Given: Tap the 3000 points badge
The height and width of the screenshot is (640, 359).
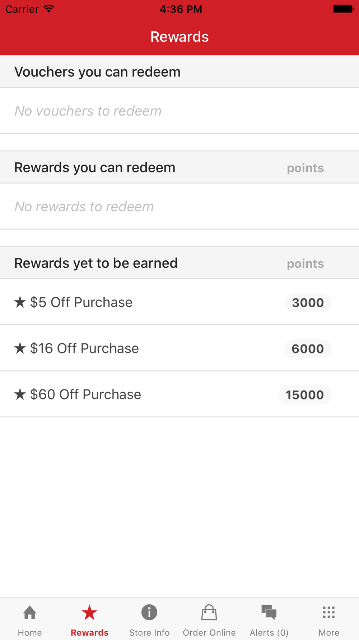Looking at the screenshot, I should (308, 303).
